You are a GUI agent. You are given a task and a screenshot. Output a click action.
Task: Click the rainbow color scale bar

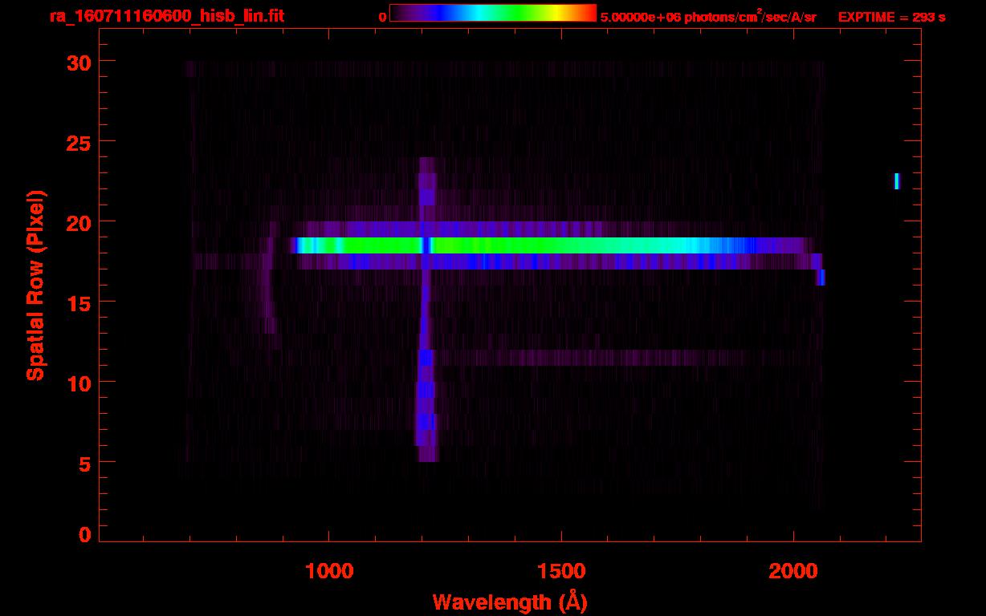click(x=493, y=13)
